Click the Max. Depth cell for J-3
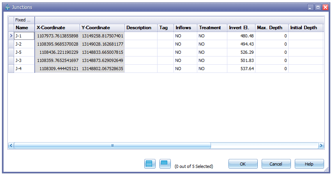This screenshot has height=180, width=333. click(x=271, y=60)
